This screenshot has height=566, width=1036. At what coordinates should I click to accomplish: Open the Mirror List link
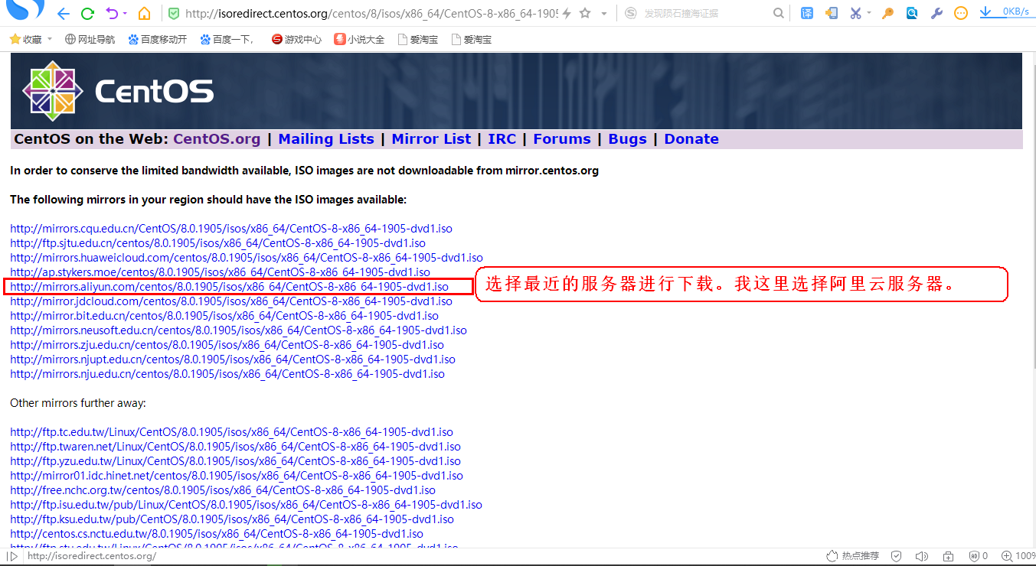click(431, 139)
